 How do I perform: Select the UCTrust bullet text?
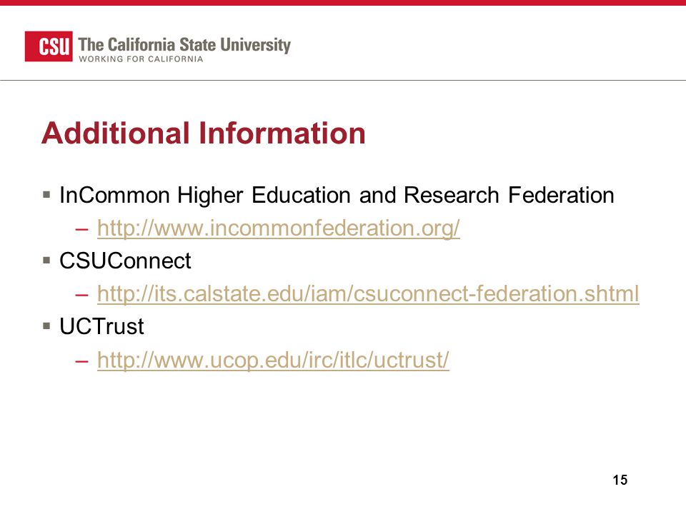coord(101,326)
